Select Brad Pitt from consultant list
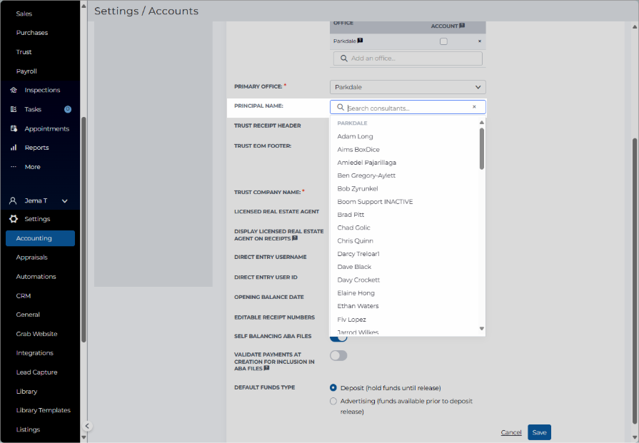Screen dimensions: 639x443 point(351,215)
